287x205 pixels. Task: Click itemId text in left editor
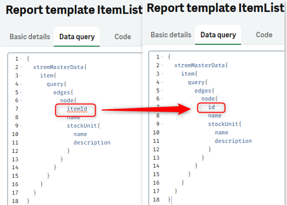77,109
